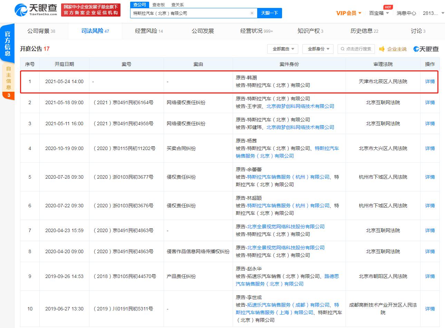Go to the 公司发展 tab
445x328 pixels.
click(x=203, y=31)
